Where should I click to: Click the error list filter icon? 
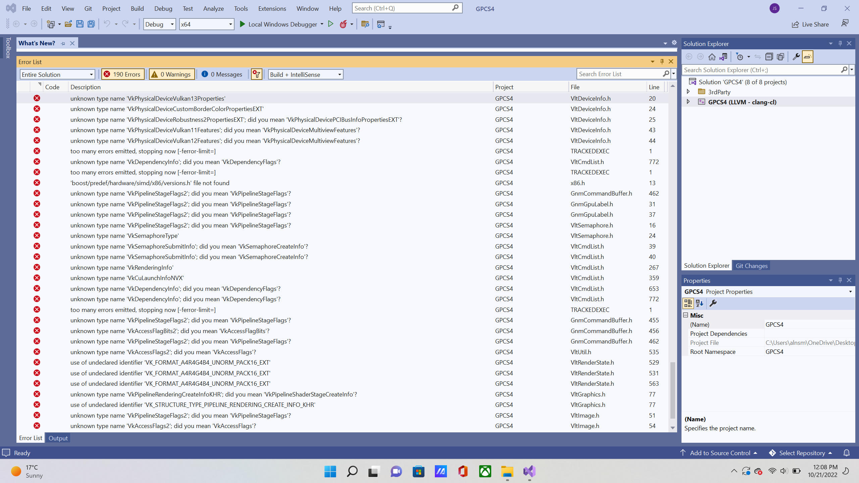click(256, 74)
